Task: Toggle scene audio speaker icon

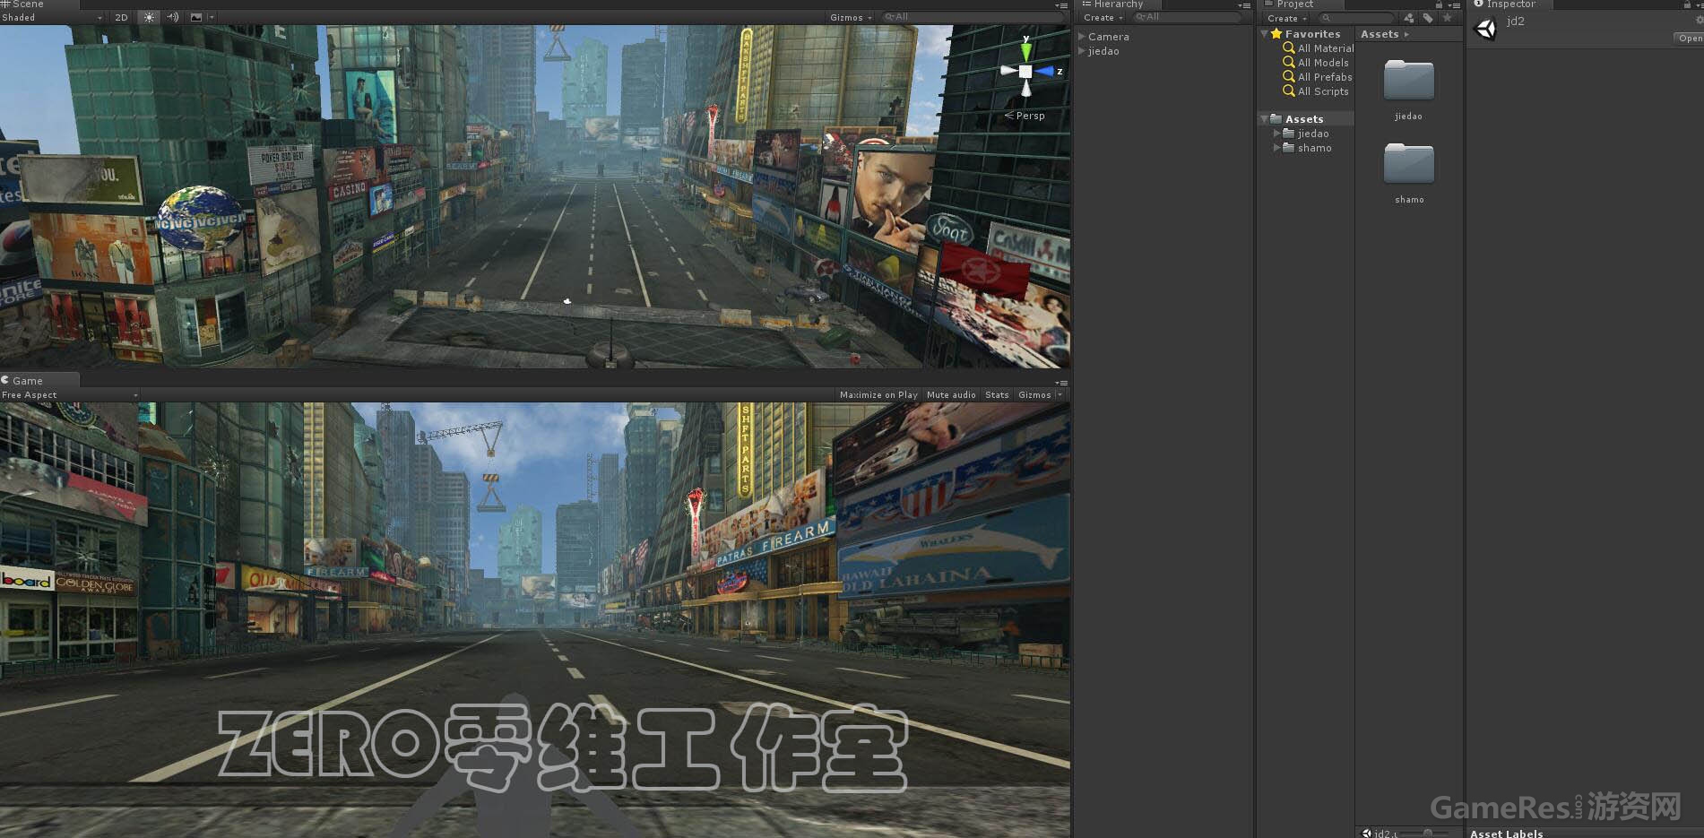Action: coord(172,17)
